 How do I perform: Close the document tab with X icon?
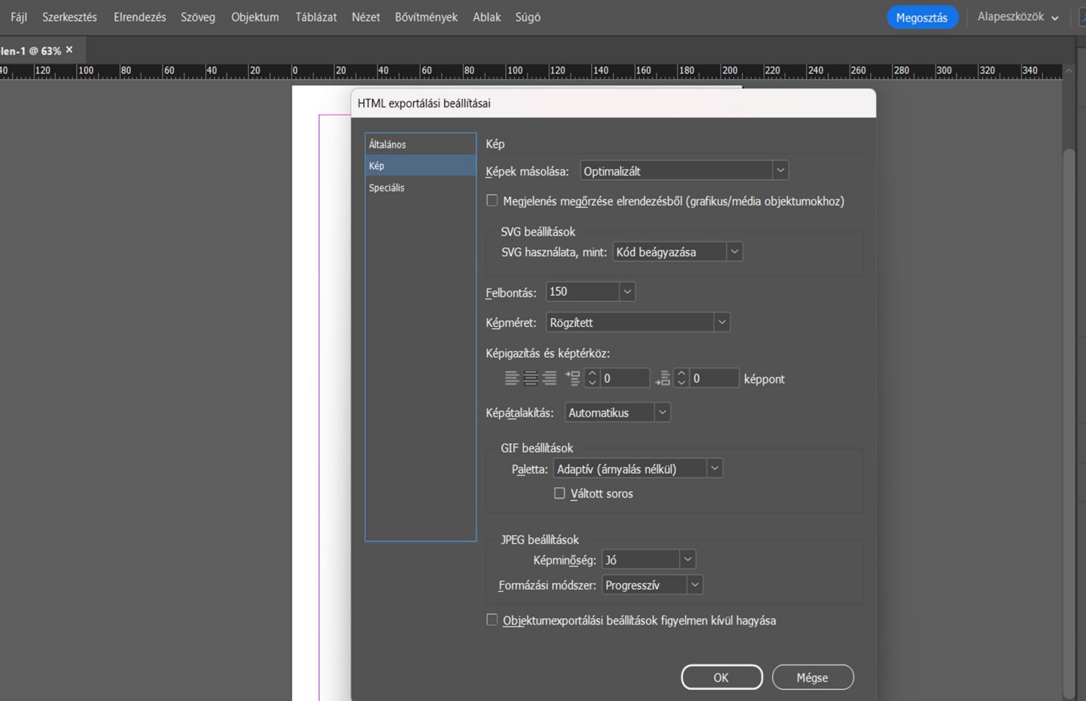coord(69,50)
